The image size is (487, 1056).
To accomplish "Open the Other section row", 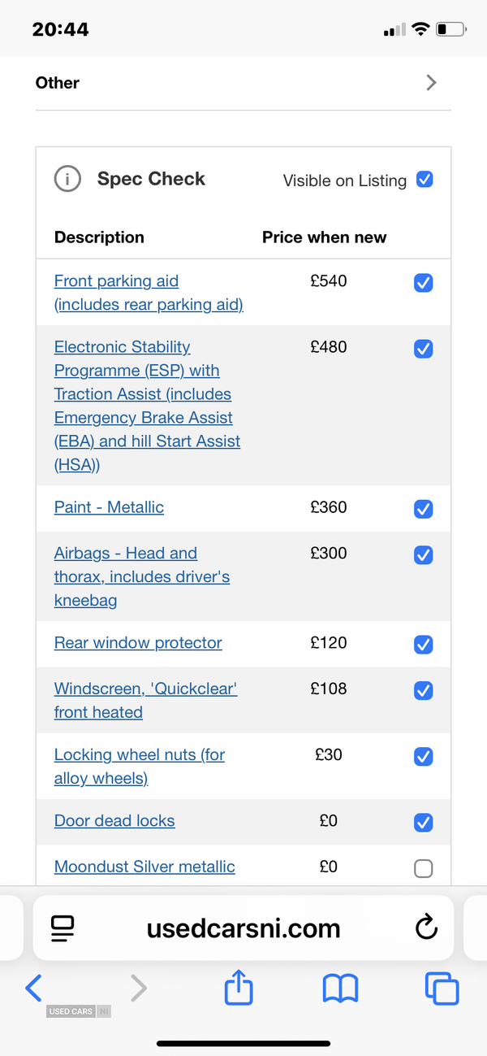I will pyautogui.click(x=243, y=83).
